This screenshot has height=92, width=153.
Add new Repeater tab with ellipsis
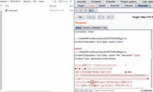click(95, 10)
